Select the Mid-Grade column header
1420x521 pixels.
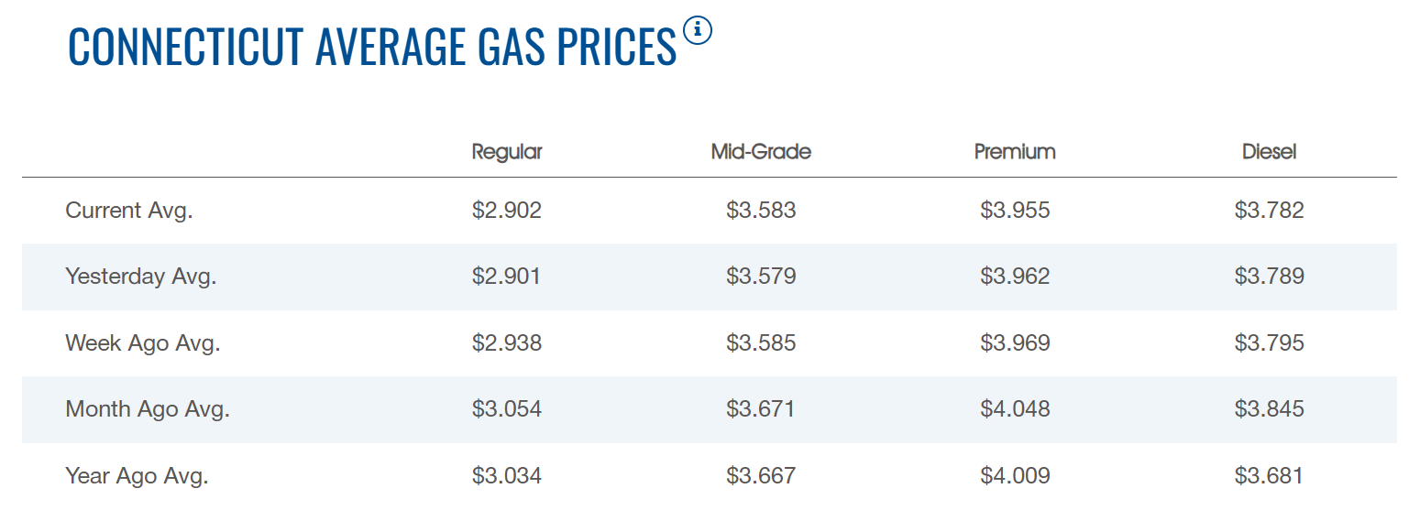point(761,152)
